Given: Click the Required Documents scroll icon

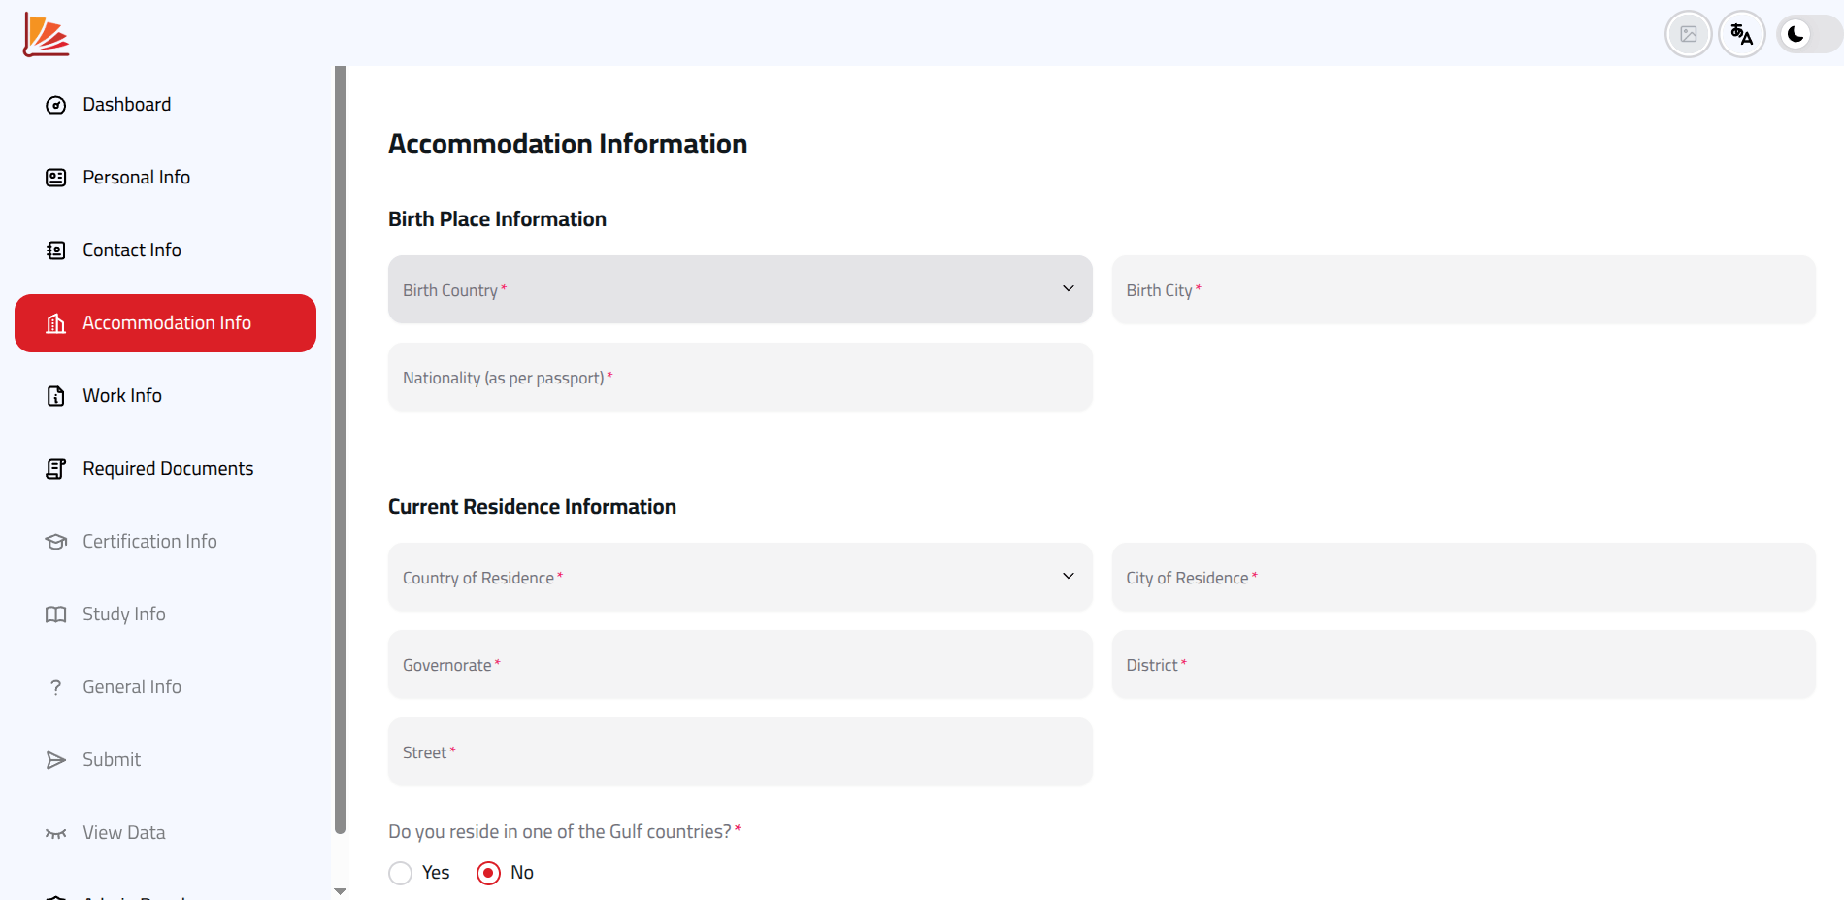Looking at the screenshot, I should (56, 469).
